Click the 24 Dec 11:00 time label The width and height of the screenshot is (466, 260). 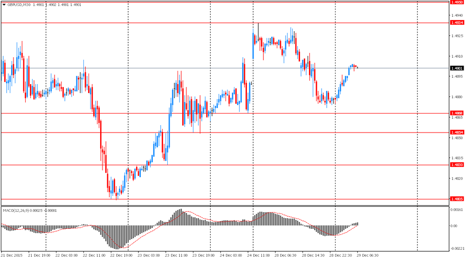point(258,255)
